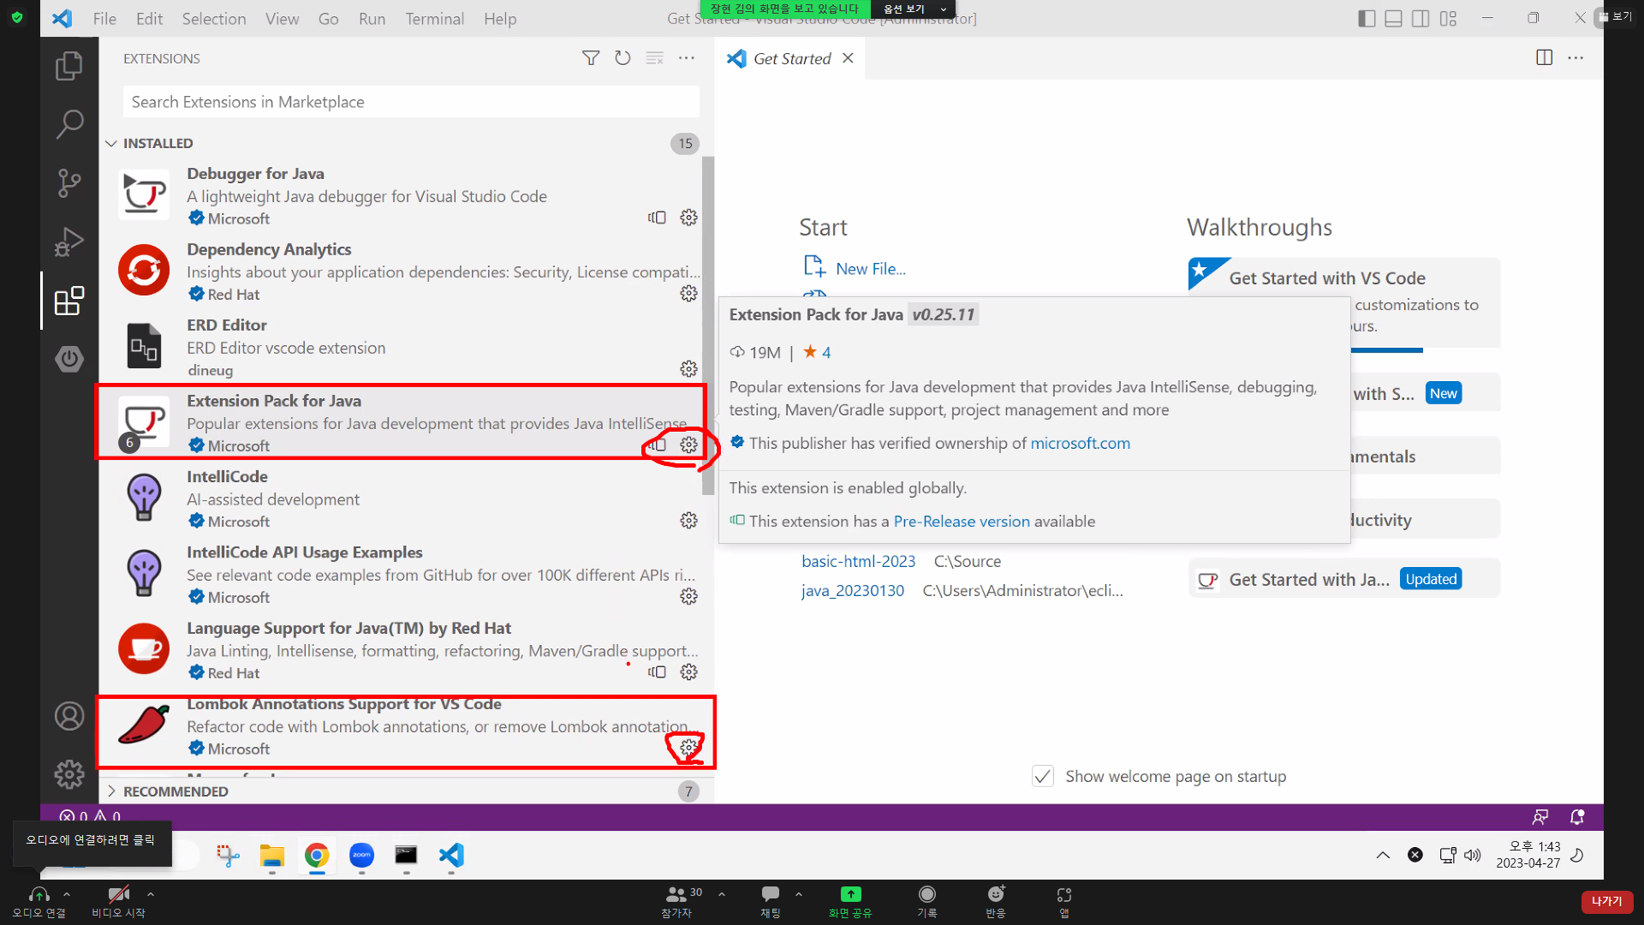Open the Terminal menu

click(x=434, y=18)
